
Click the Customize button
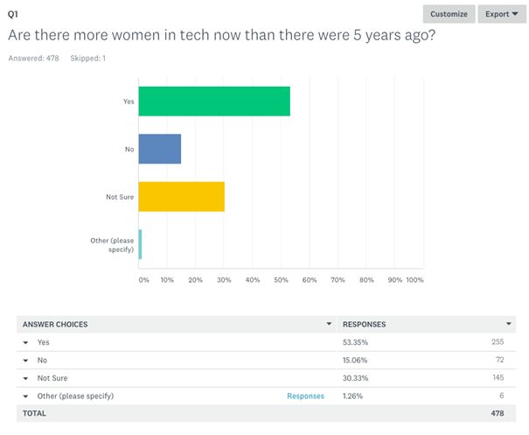(x=449, y=14)
